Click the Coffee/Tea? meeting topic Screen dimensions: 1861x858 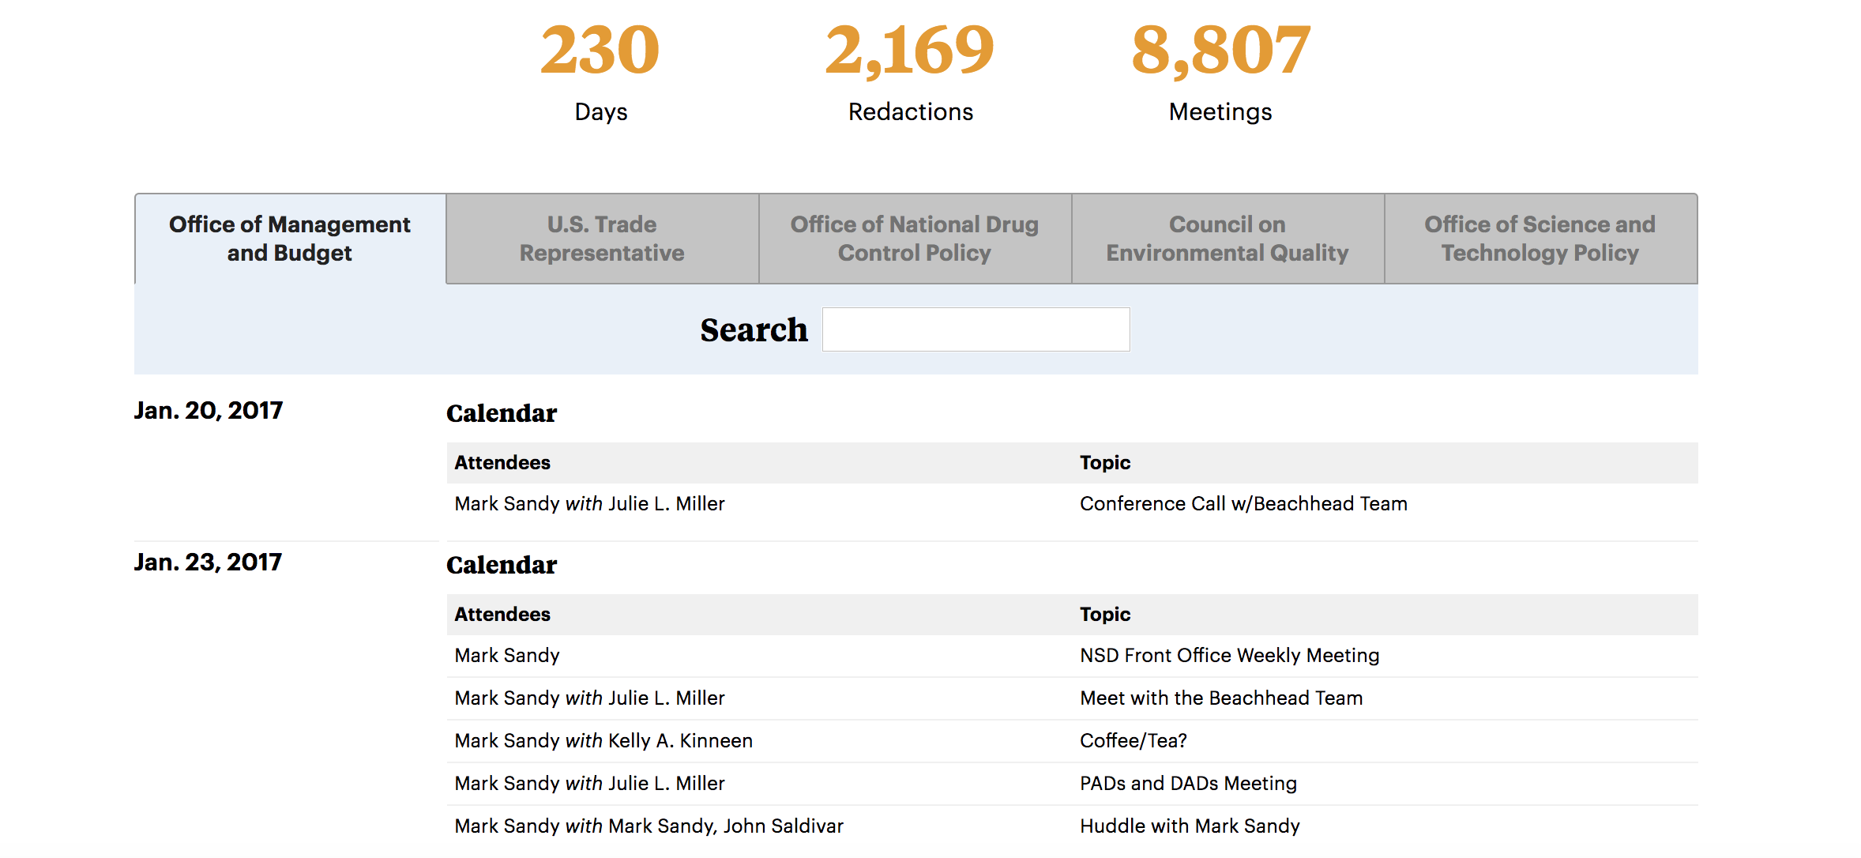[1133, 741]
